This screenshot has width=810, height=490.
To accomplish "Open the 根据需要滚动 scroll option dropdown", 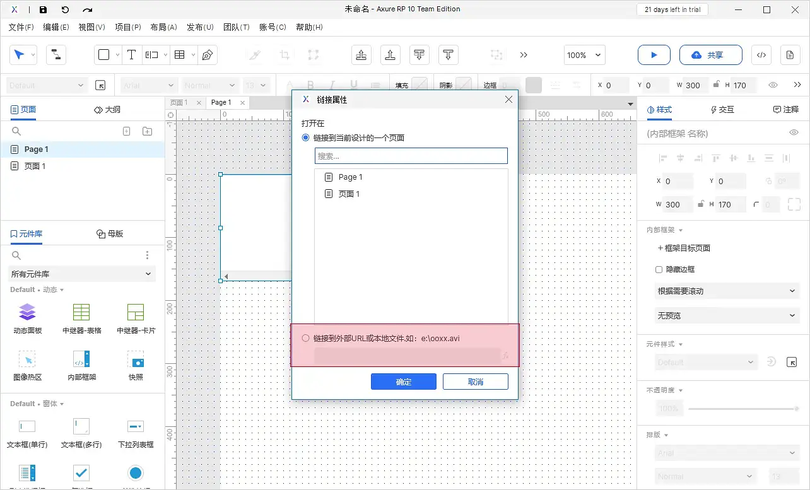I will (x=726, y=291).
